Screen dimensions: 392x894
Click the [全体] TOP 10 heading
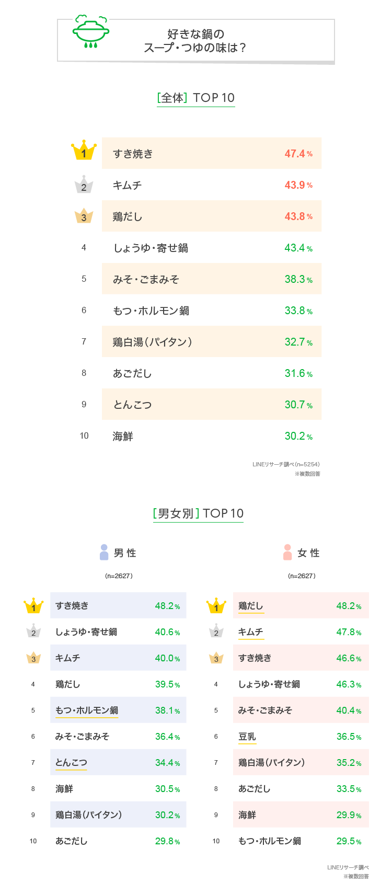pyautogui.click(x=196, y=98)
